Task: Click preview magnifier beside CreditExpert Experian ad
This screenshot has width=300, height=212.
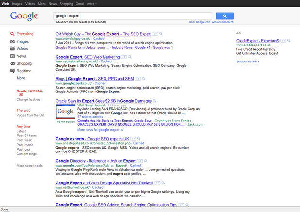Action: [289, 41]
